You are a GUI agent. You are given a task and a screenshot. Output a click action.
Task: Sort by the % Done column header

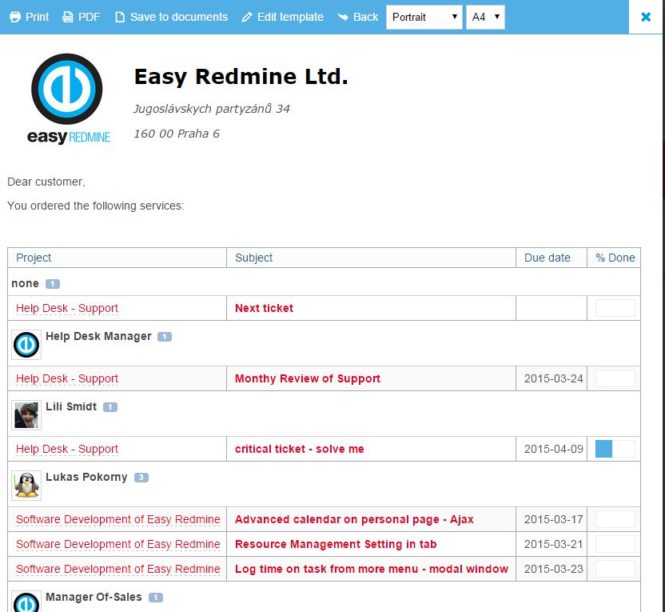[x=615, y=258]
